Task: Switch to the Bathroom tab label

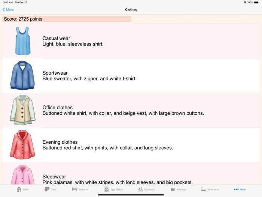Action: pos(213,189)
